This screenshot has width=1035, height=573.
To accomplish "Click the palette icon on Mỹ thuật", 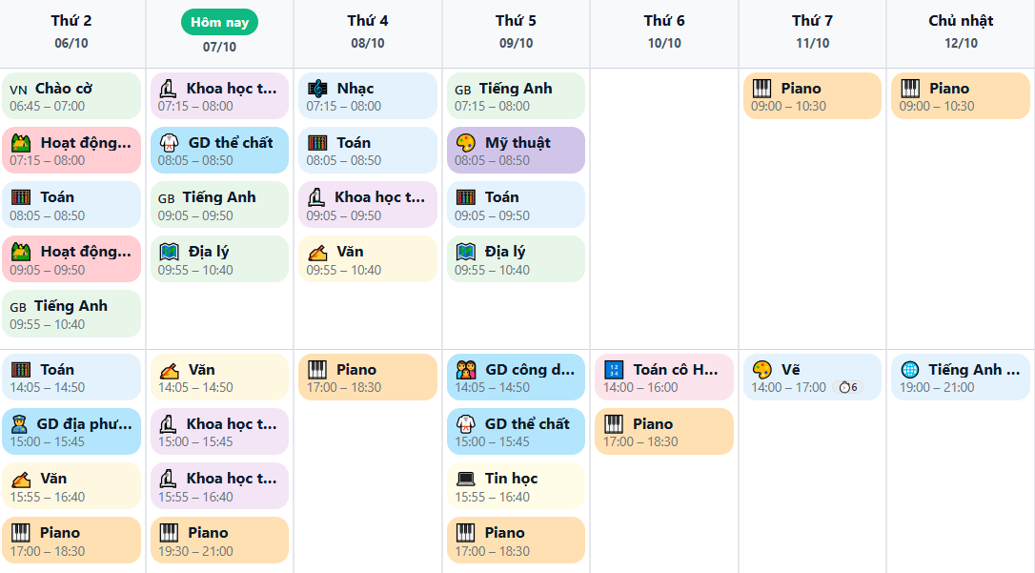I will [x=466, y=143].
